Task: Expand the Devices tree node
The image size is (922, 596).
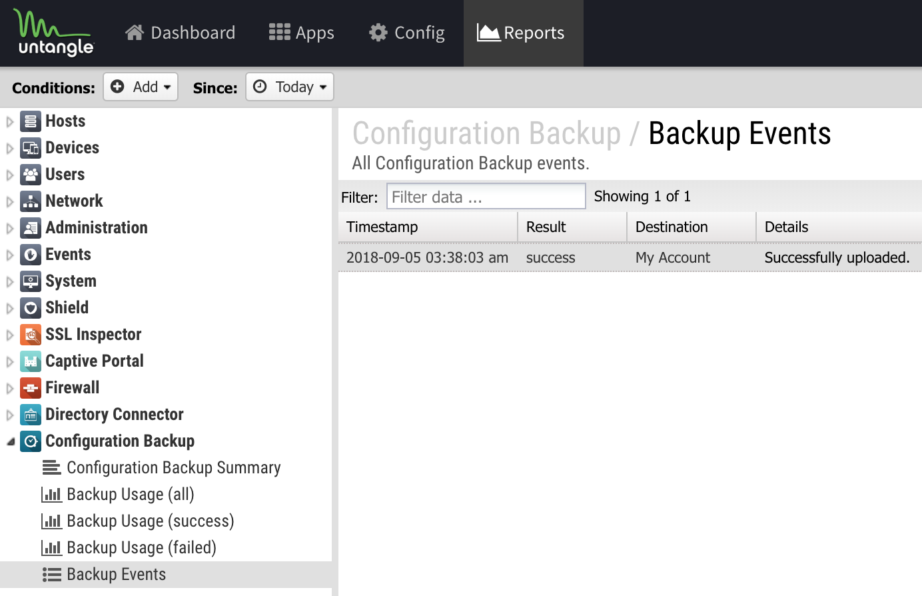Action: pyautogui.click(x=10, y=149)
